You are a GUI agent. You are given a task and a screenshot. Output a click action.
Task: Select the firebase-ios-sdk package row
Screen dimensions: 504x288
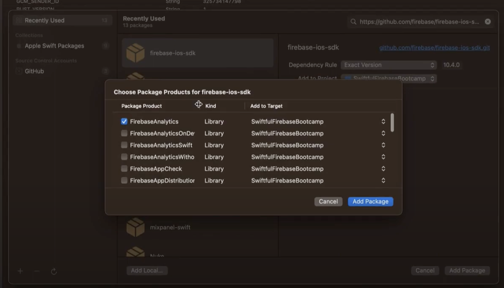click(198, 53)
